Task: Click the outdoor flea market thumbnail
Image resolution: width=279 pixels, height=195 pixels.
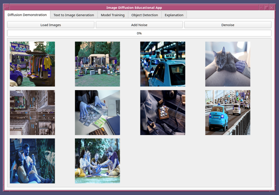Action: 97,64
